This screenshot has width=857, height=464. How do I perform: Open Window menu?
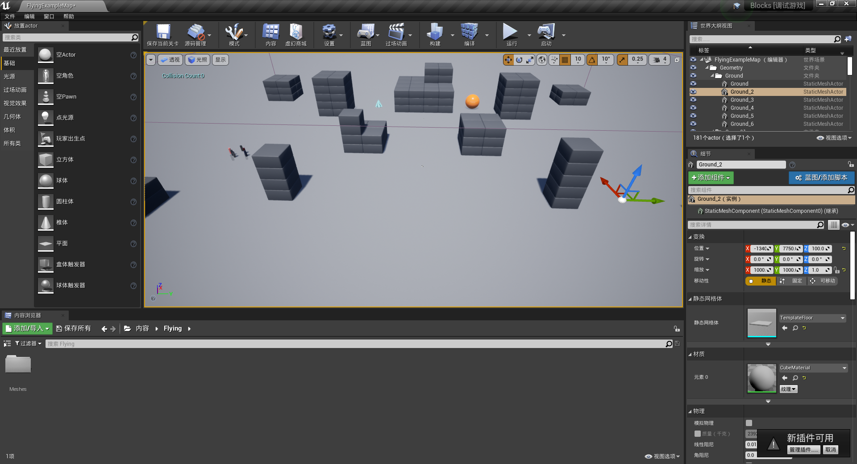coord(49,17)
